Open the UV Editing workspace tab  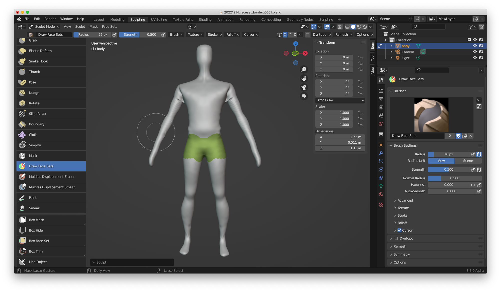coord(159,19)
